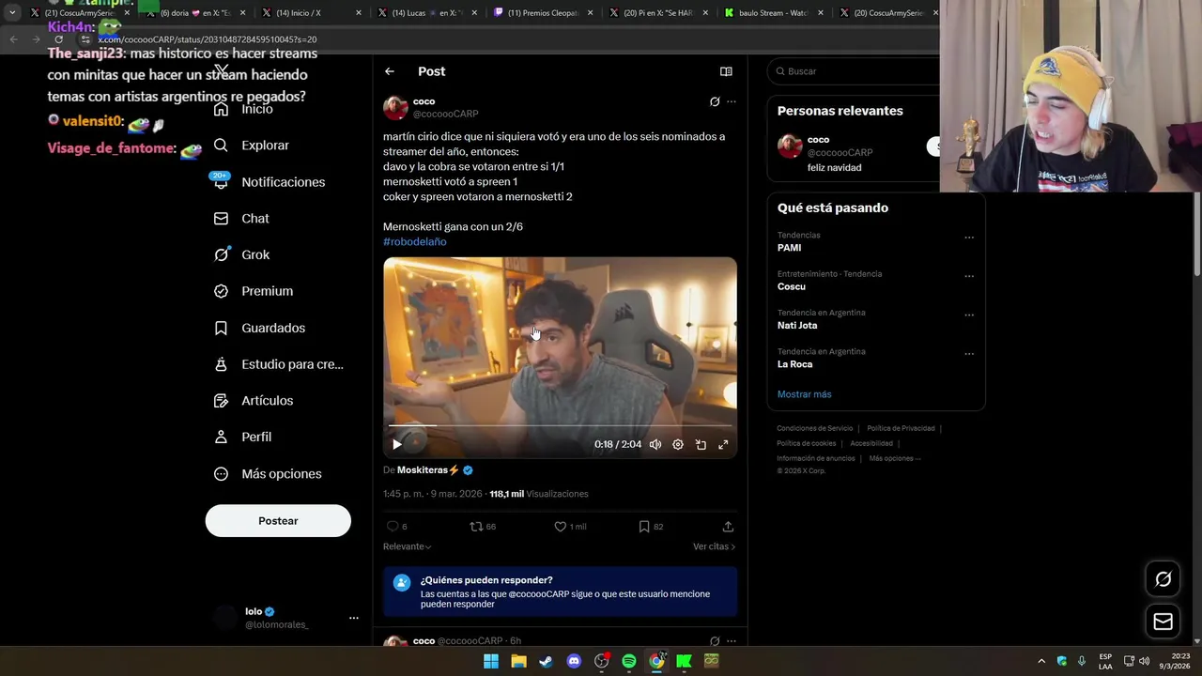Switch to baulo Stream Kick tab
The image size is (1202, 676).
(775, 13)
